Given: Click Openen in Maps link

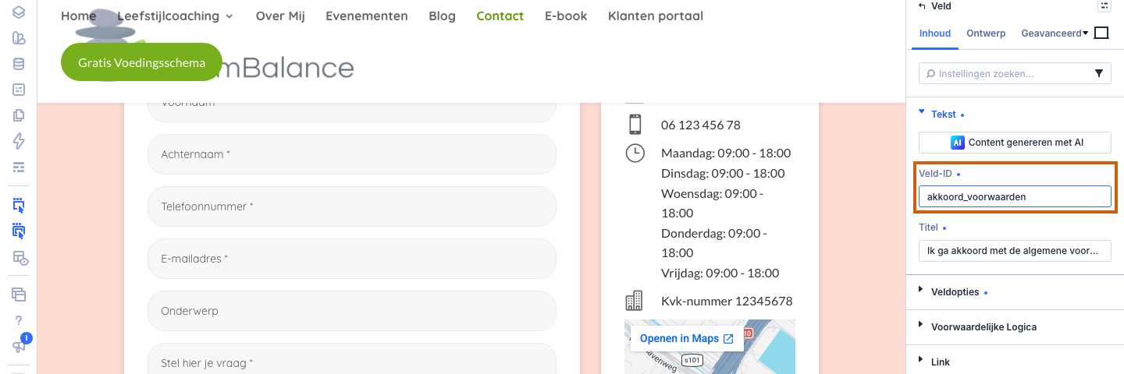Looking at the screenshot, I should tap(687, 339).
